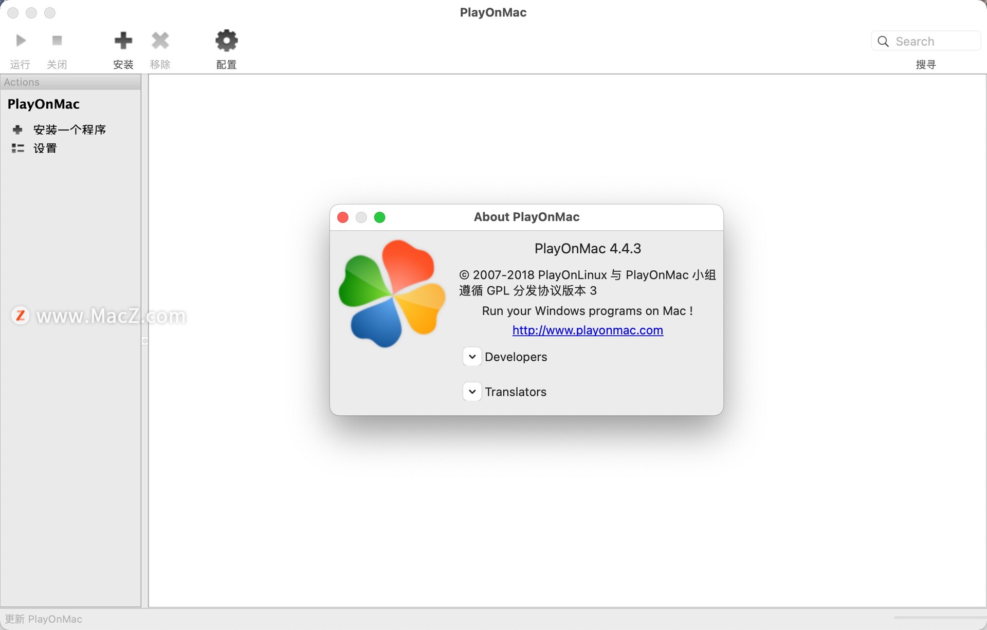Open 设置 from the sidebar
The image size is (987, 630).
pos(45,149)
